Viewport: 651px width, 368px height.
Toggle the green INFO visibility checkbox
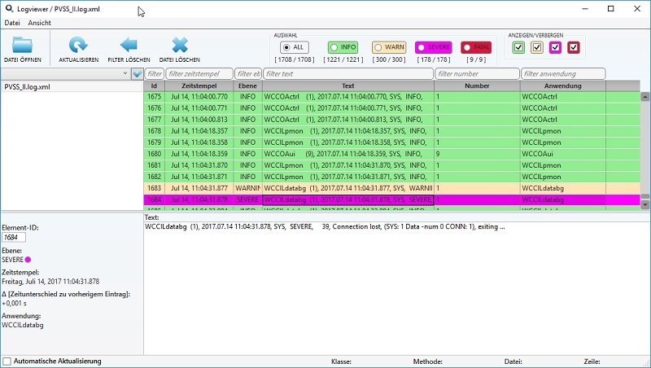point(518,48)
